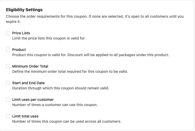195x131 pixels.
Task: Enable the Limit uses per customer checkbox
Action: tap(8, 100)
